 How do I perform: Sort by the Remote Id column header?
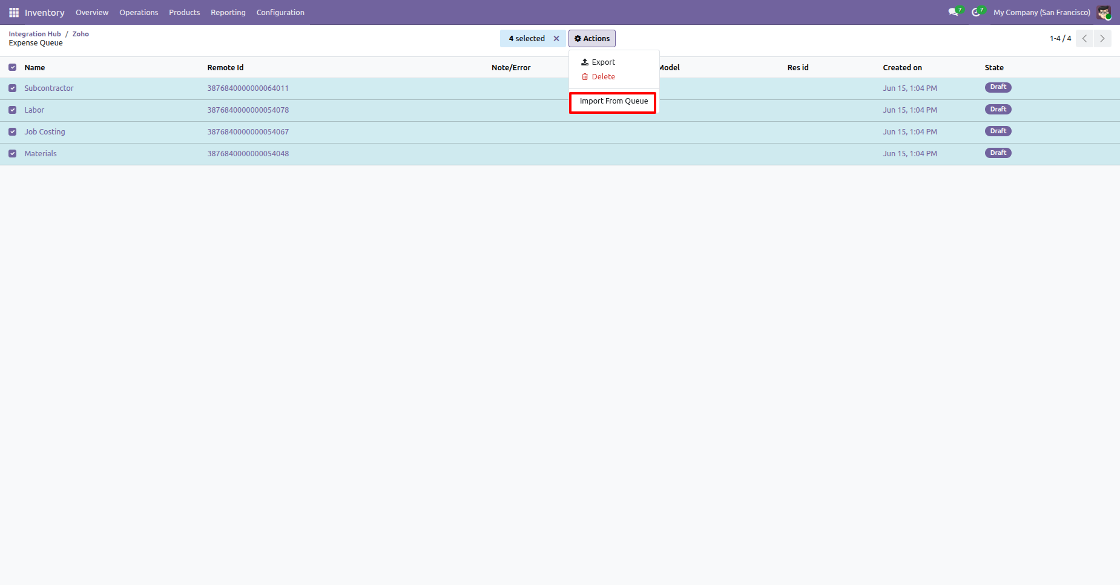coord(225,68)
